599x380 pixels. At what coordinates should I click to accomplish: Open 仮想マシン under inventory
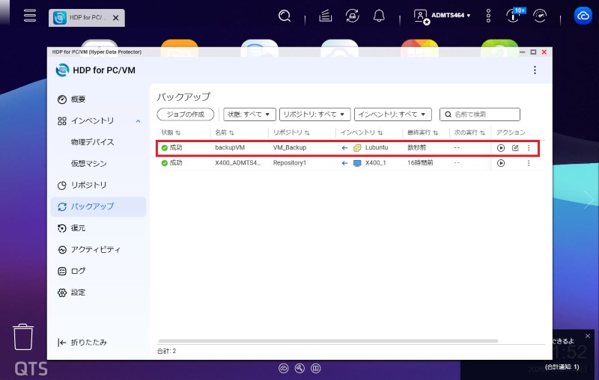tap(88, 164)
